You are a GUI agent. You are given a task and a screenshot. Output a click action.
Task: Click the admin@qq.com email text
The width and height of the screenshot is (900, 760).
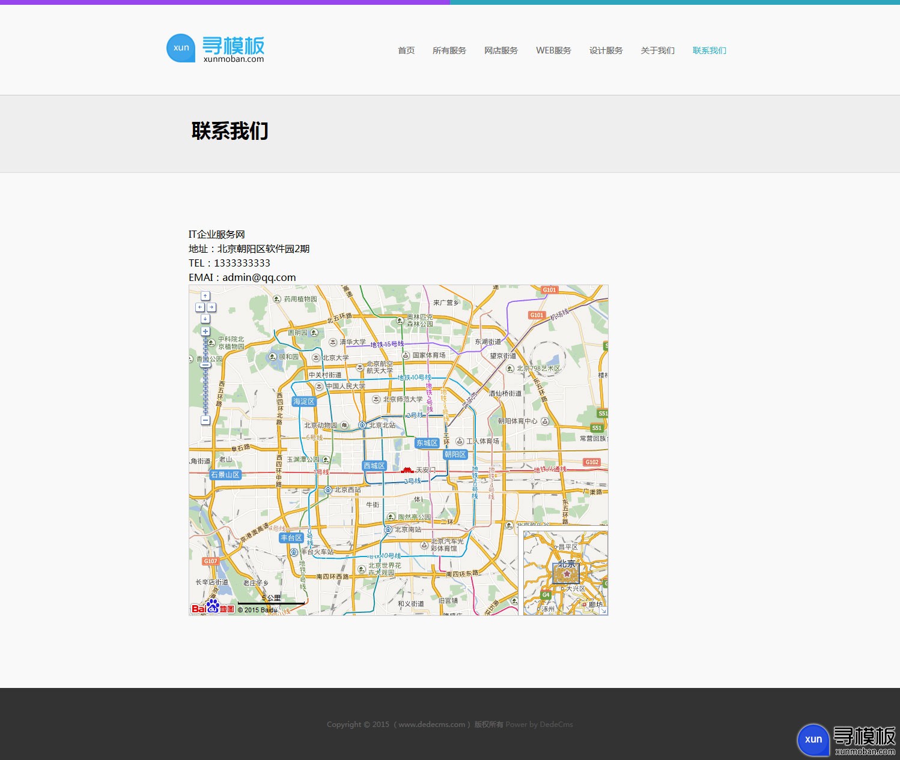tap(259, 277)
